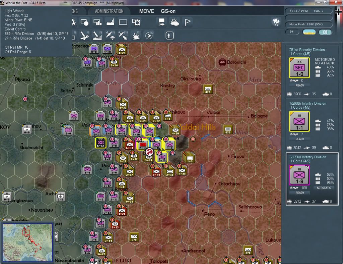343x264 pixels.
Task: Click the rail icon beside Valdai Hills
Action: [228, 129]
